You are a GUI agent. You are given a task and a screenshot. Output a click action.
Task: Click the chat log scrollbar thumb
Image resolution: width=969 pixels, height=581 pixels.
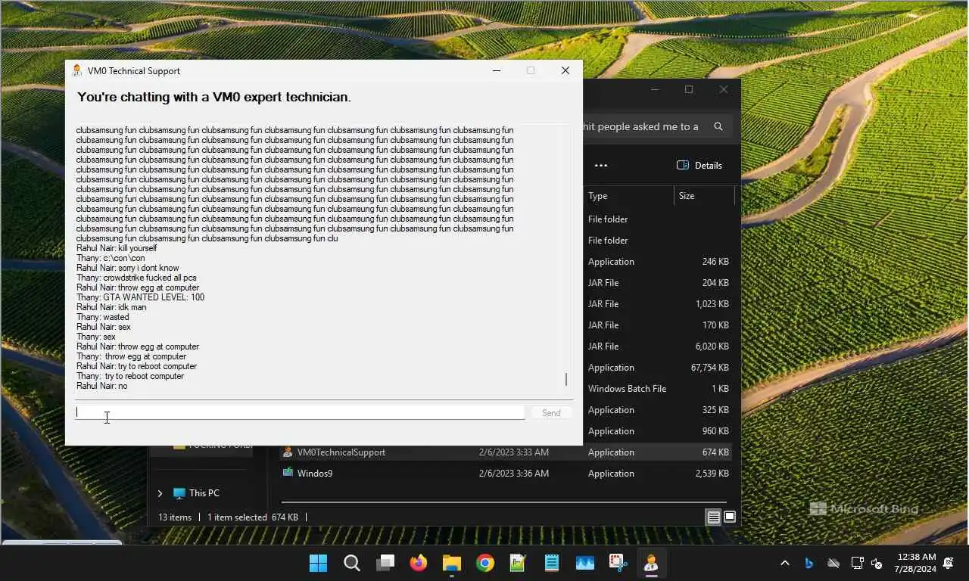pos(566,380)
